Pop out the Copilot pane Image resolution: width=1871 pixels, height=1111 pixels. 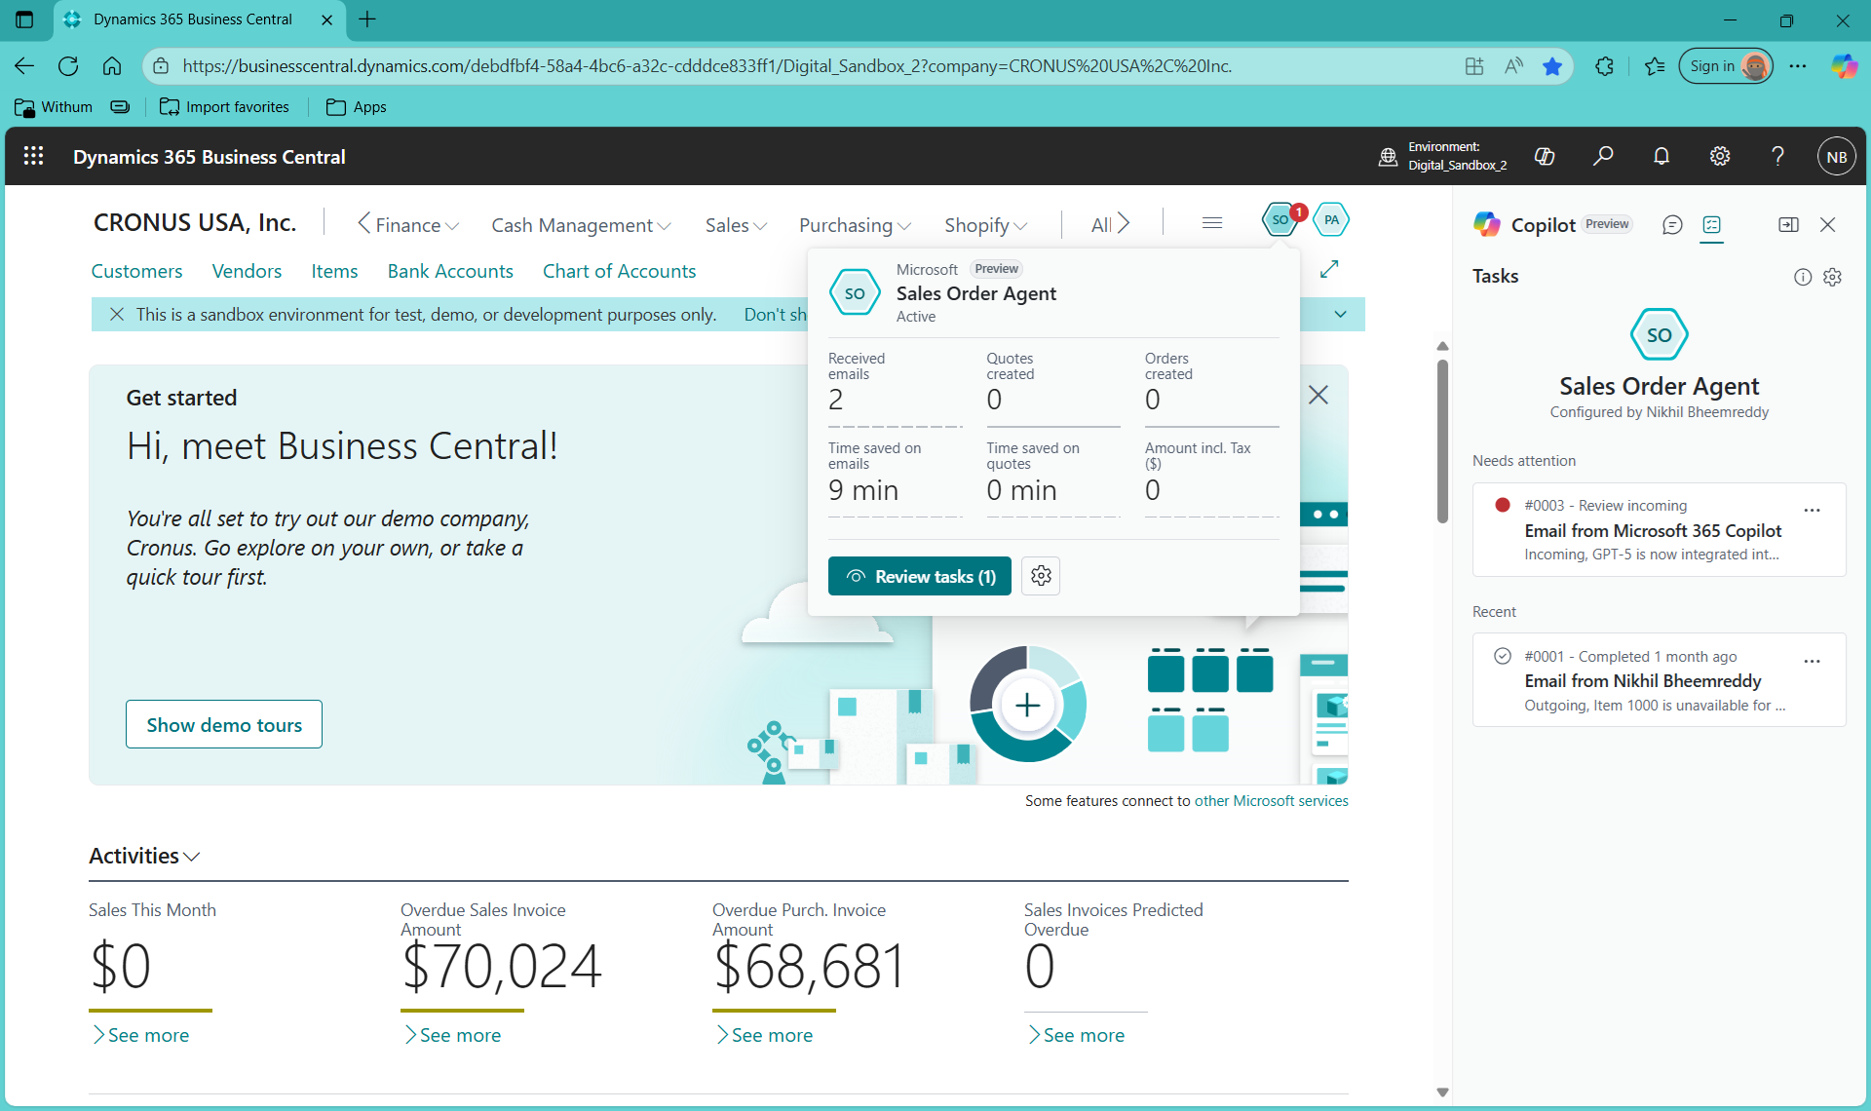click(x=1789, y=224)
